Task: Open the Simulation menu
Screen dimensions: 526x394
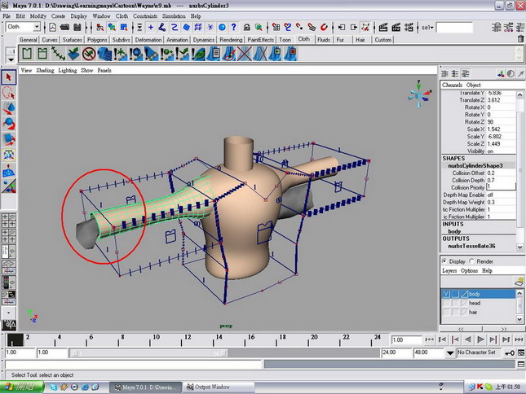Action: [174, 16]
